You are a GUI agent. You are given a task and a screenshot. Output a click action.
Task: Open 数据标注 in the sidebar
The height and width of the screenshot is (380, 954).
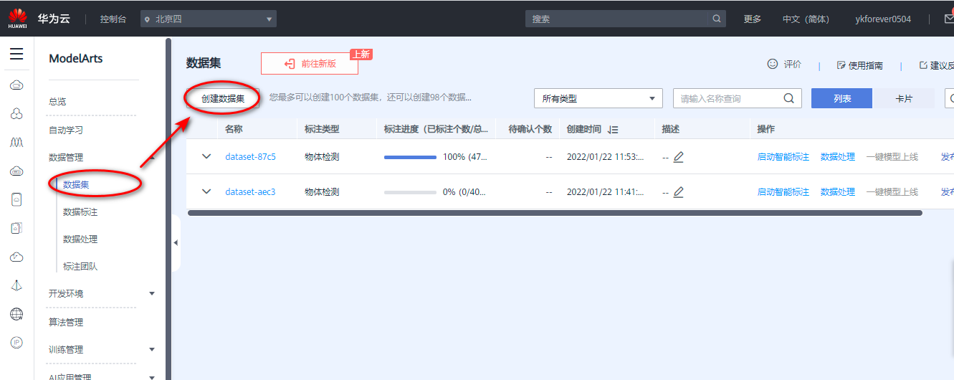80,212
